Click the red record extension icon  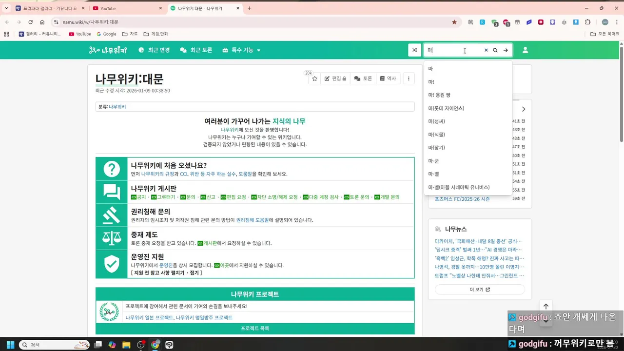(x=541, y=22)
